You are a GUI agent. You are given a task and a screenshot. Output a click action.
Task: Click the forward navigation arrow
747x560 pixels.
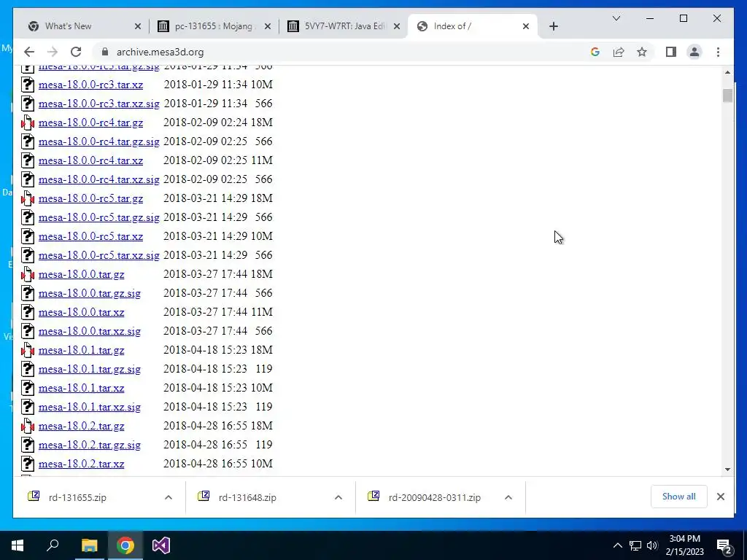pos(53,52)
